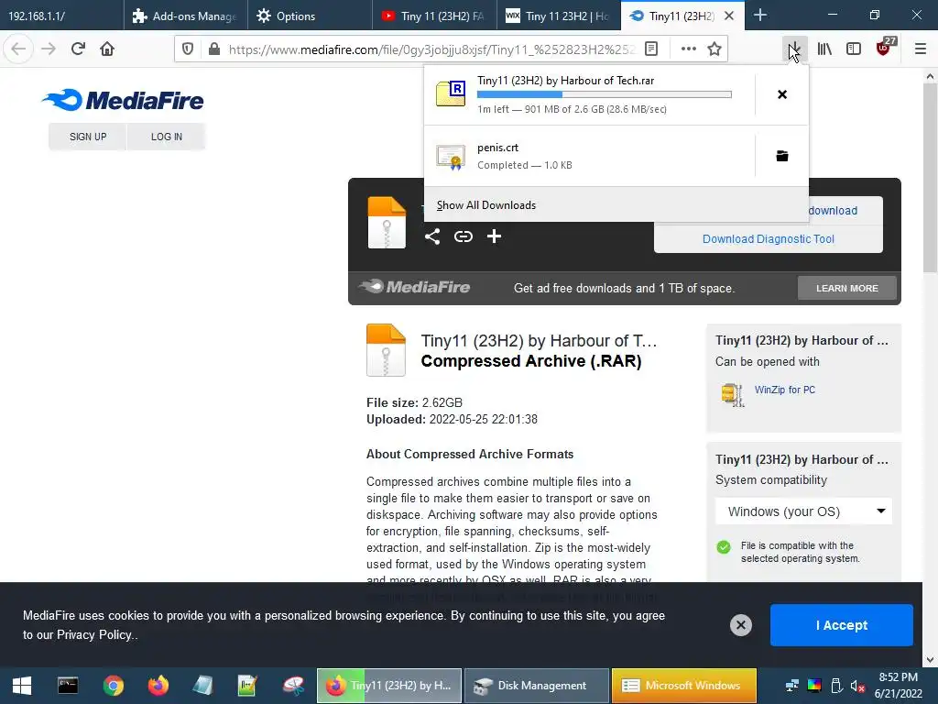Viewport: 938px width, 704px height.
Task: Accept cookies with I Accept button
Action: tap(841, 625)
